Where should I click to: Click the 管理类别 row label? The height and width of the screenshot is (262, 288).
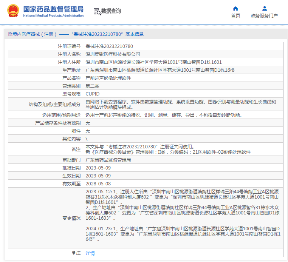tap(71, 86)
